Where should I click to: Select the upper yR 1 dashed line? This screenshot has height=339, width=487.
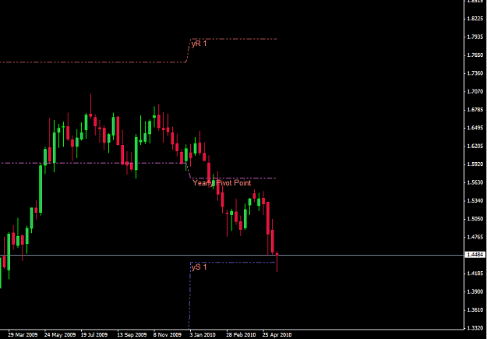pos(233,39)
